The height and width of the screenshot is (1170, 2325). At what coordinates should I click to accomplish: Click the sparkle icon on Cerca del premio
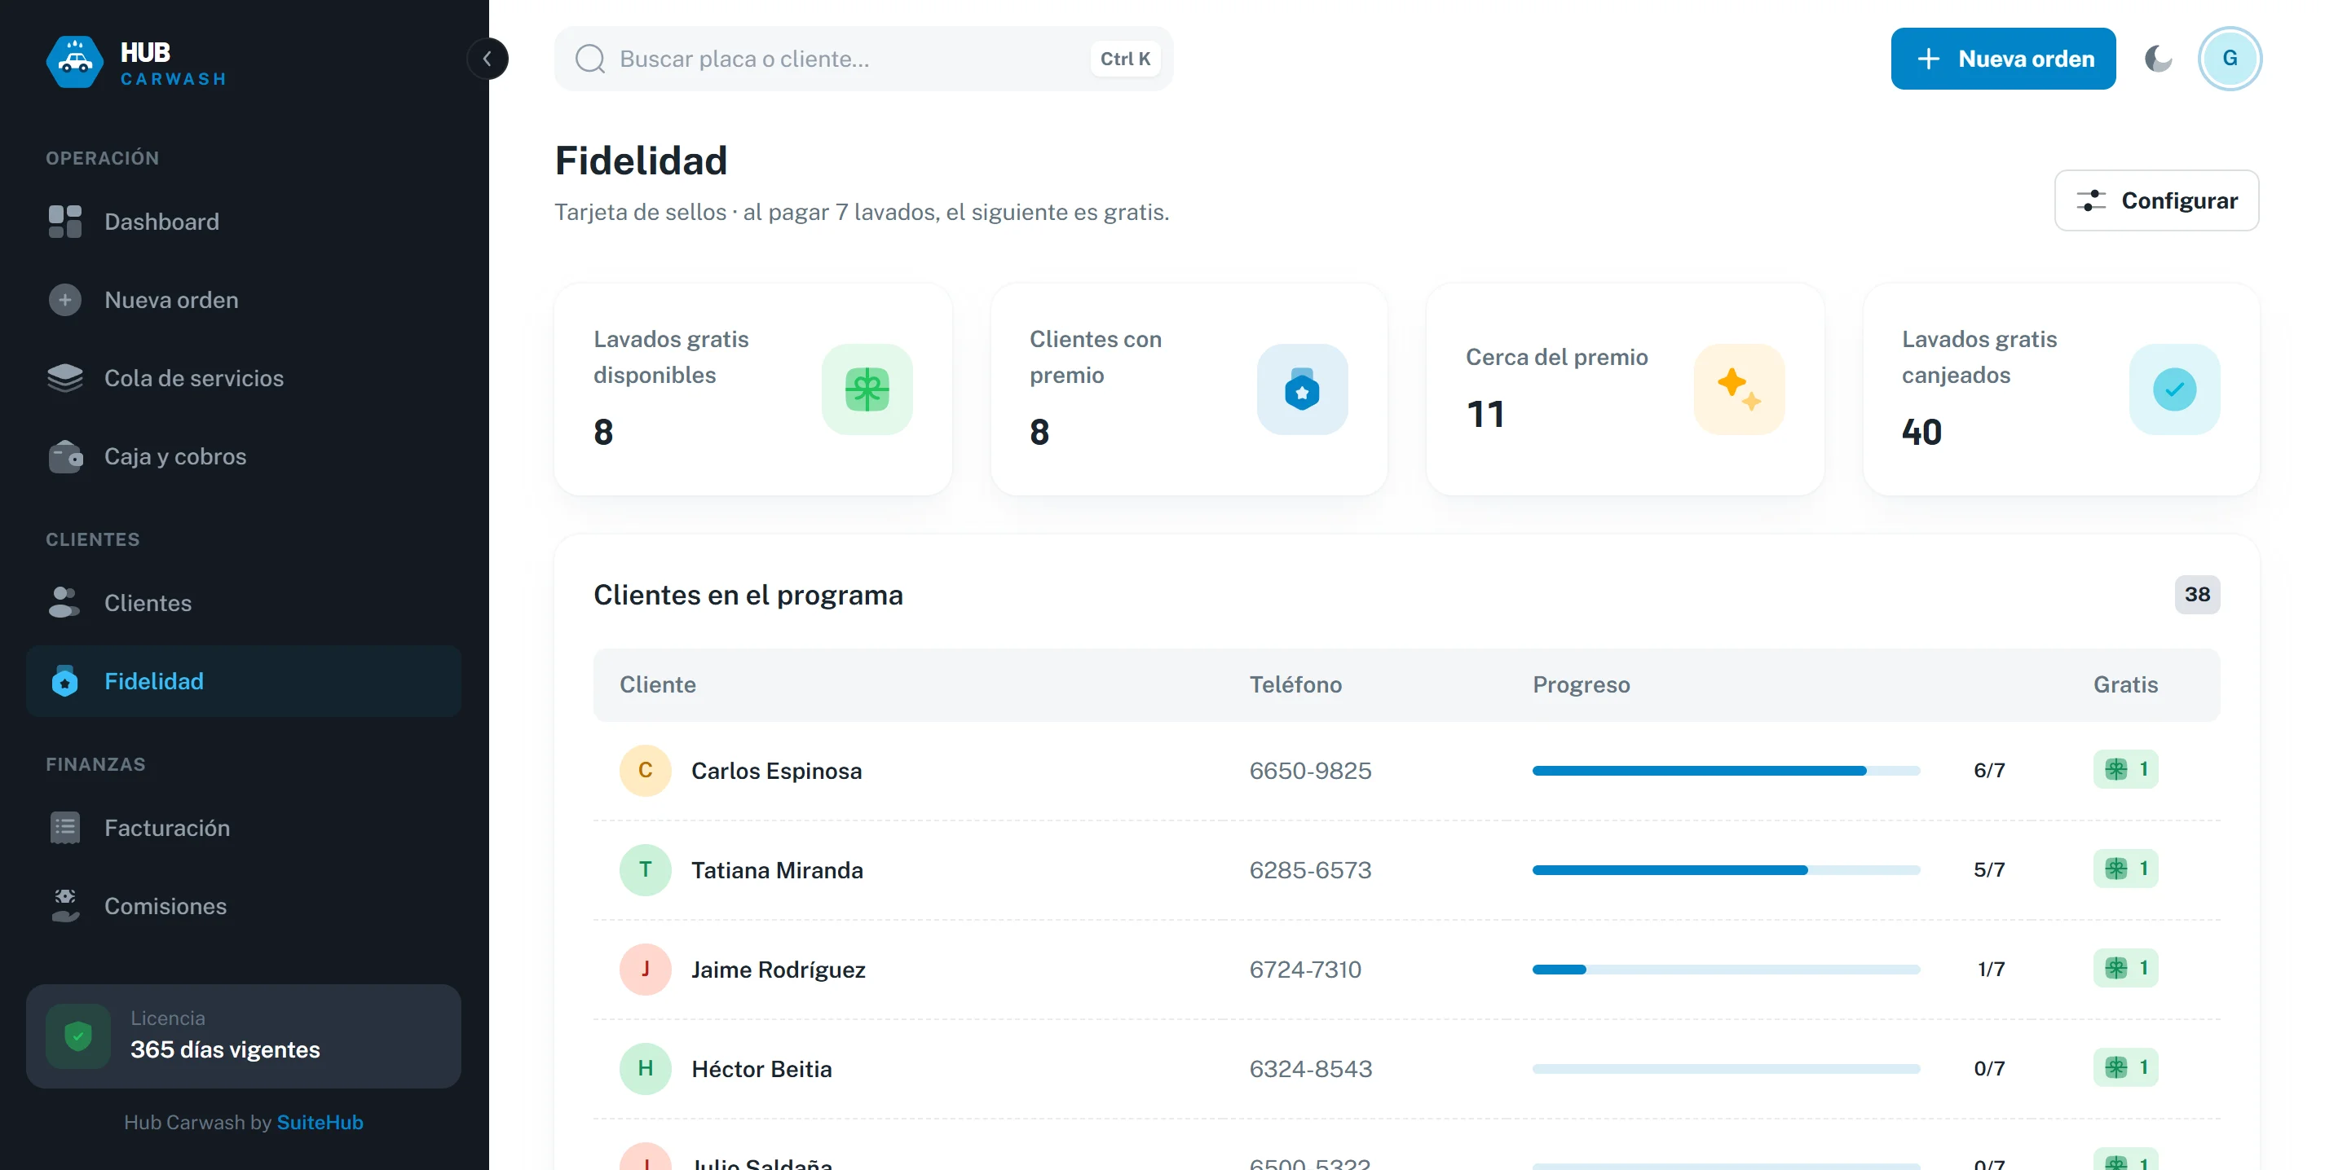(x=1739, y=389)
